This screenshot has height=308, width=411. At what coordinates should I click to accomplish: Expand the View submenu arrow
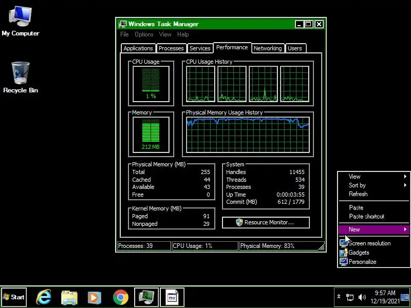[405, 176]
